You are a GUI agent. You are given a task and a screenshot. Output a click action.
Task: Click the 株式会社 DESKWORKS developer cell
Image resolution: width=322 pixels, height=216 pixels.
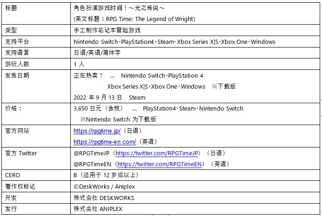(x=195, y=198)
